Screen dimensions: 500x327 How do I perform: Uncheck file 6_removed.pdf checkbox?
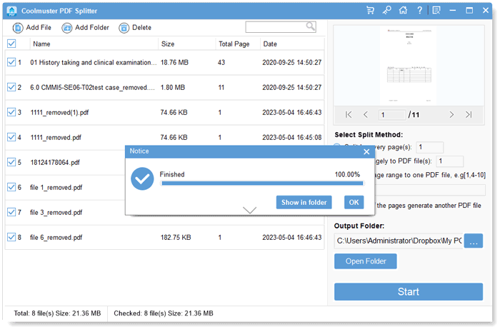[x=11, y=237]
